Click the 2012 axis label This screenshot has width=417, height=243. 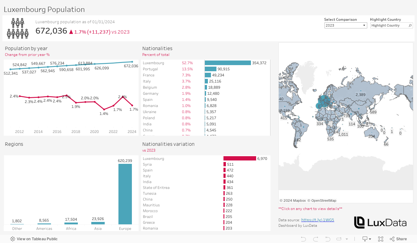(x=20, y=132)
